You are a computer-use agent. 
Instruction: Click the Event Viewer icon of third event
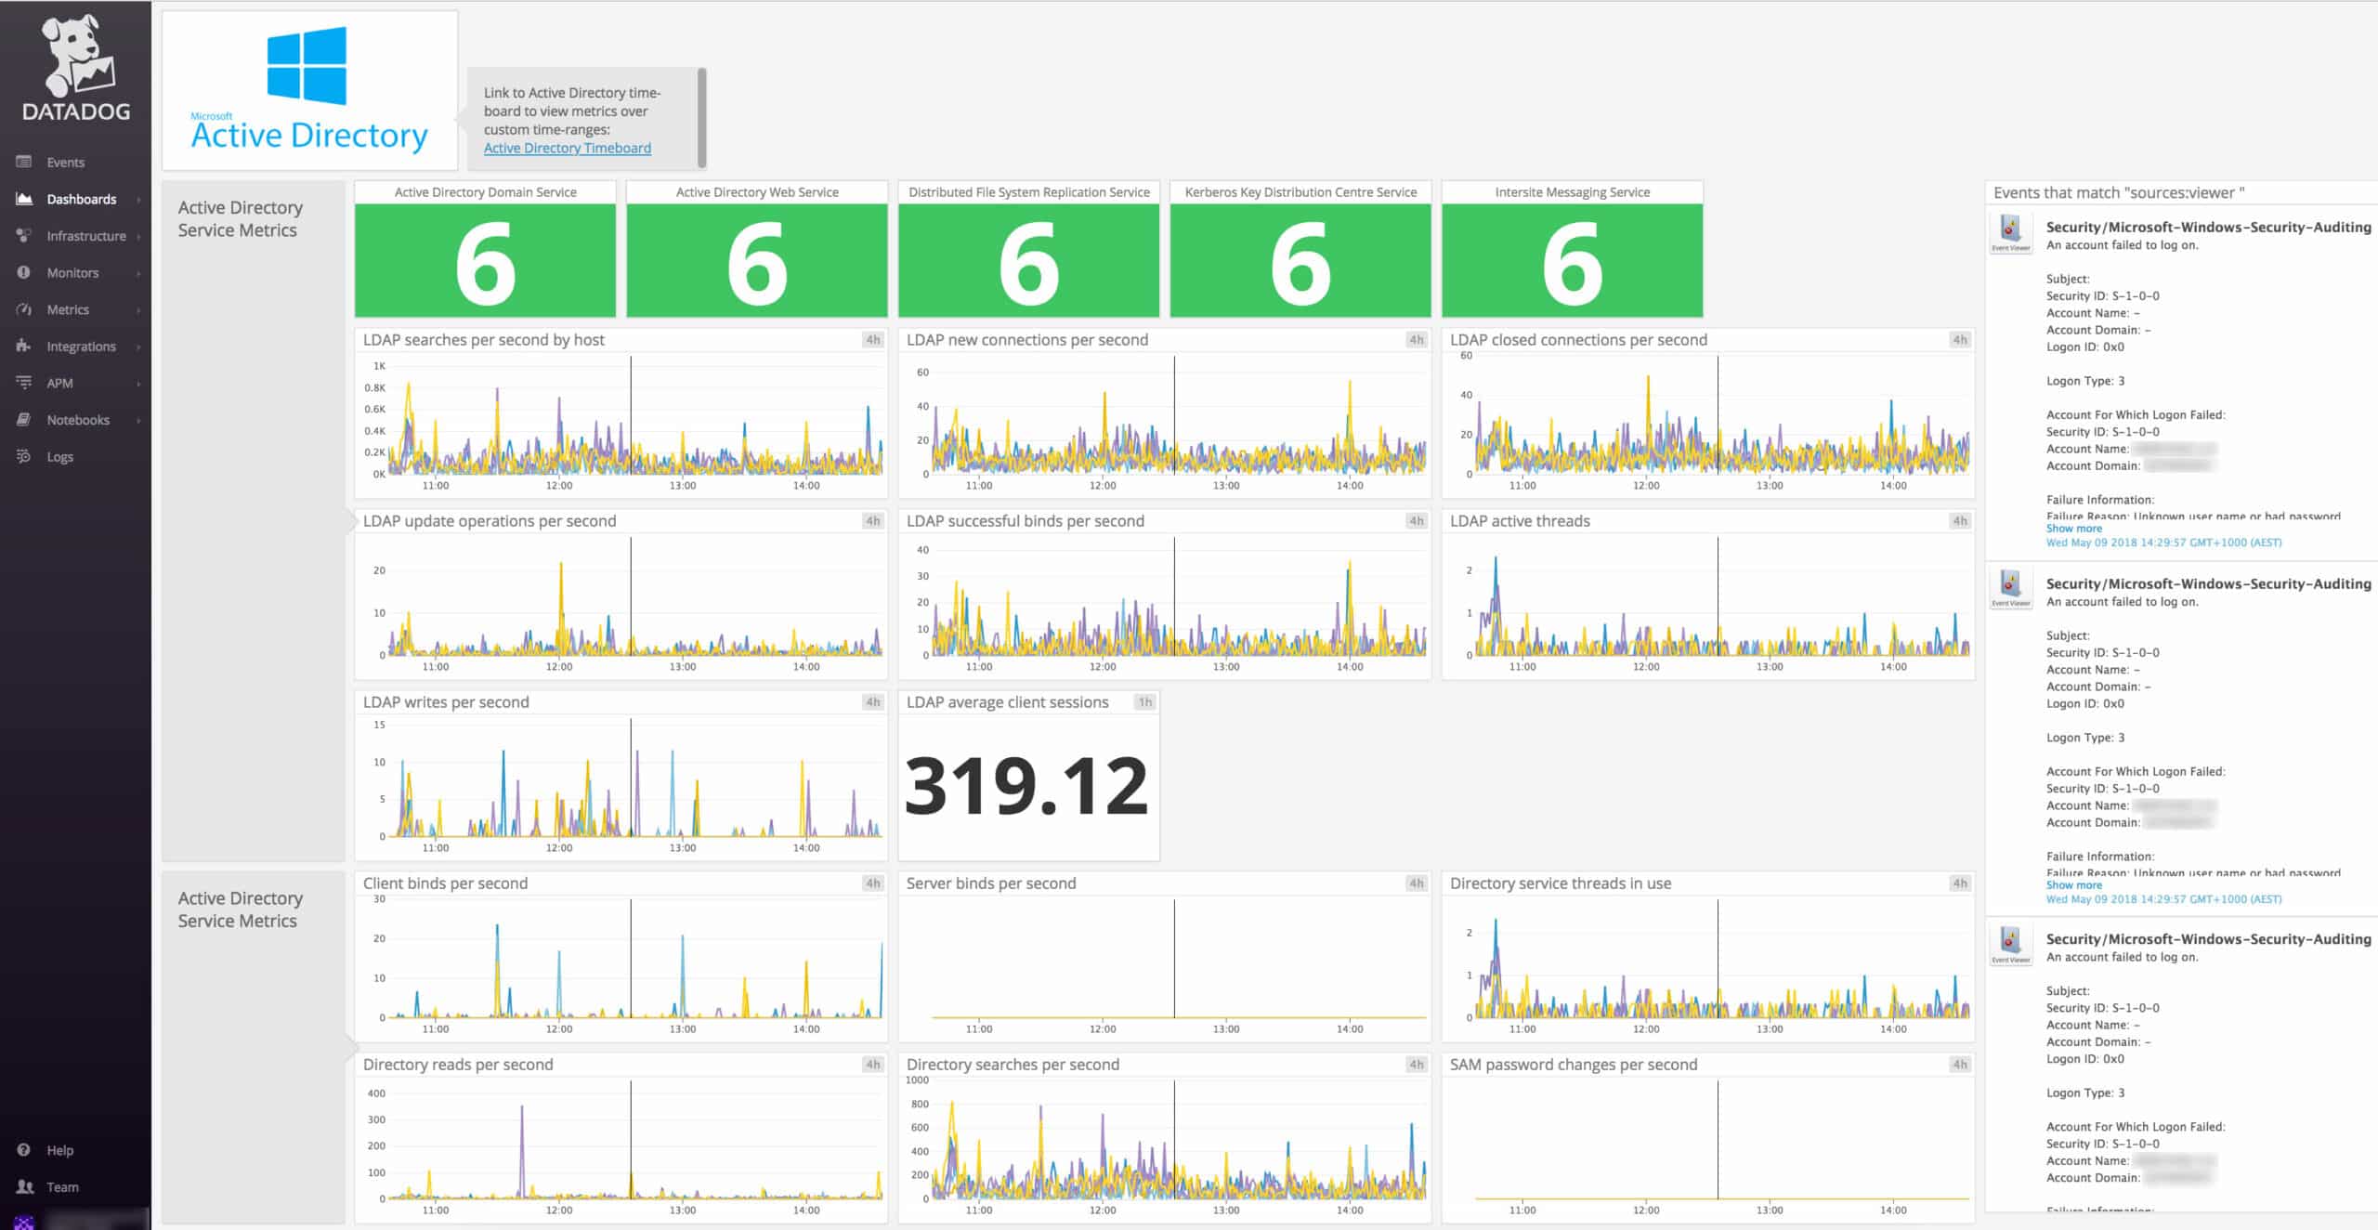2010,945
